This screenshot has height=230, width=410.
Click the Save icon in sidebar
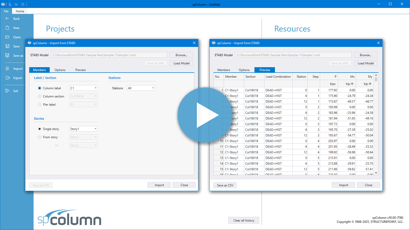pos(7,46)
